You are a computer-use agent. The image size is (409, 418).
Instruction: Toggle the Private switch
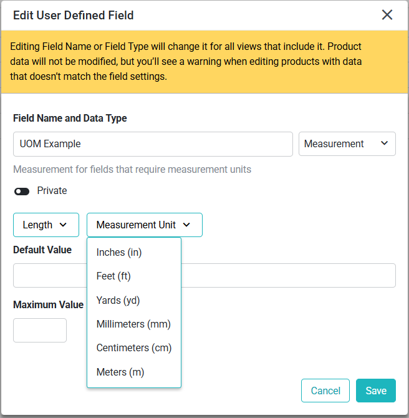22,192
